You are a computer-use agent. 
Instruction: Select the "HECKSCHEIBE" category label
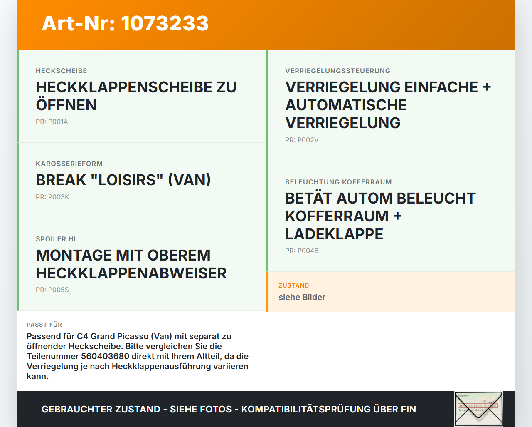(62, 71)
